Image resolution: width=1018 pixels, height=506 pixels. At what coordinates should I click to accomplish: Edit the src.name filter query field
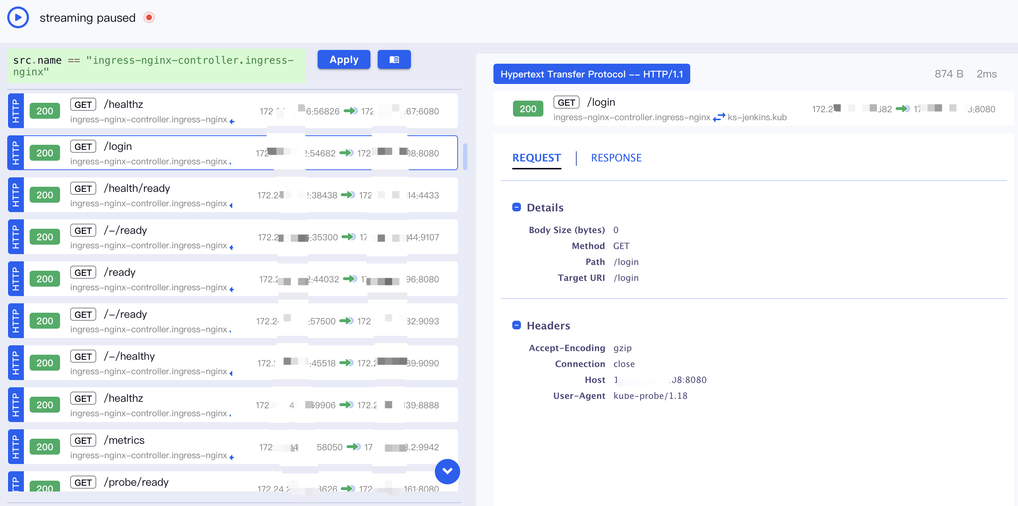click(x=157, y=66)
